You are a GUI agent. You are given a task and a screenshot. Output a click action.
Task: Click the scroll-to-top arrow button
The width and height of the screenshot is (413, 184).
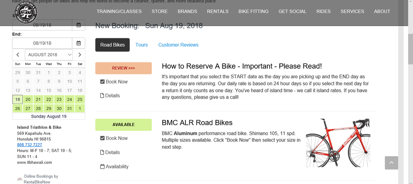pos(392,163)
